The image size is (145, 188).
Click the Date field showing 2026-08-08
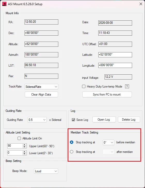[x=115, y=23]
